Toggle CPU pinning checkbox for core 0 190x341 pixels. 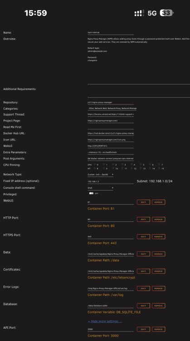95,165
